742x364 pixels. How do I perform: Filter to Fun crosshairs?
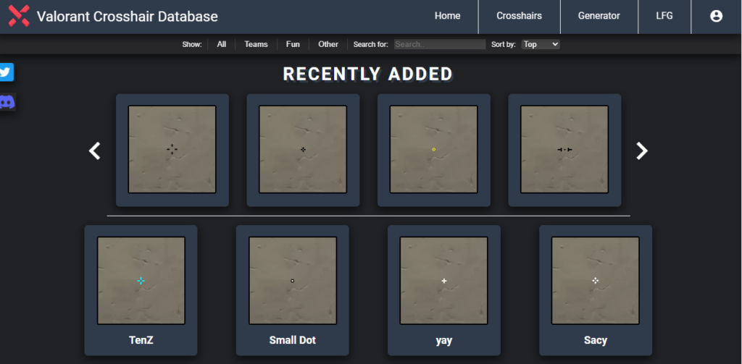[x=293, y=44]
